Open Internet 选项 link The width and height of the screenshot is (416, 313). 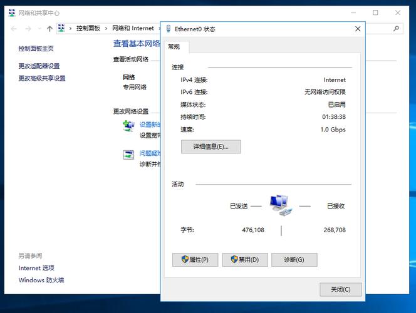pyautogui.click(x=36, y=268)
